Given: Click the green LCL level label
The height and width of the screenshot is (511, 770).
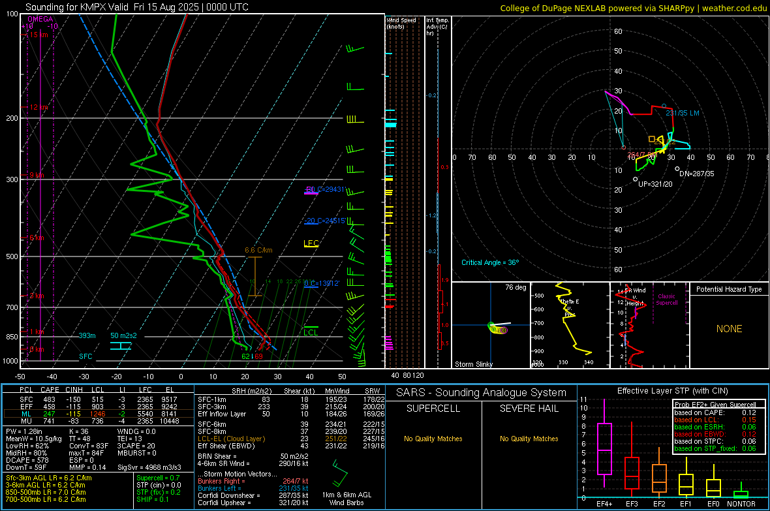Looking at the screenshot, I should [311, 333].
